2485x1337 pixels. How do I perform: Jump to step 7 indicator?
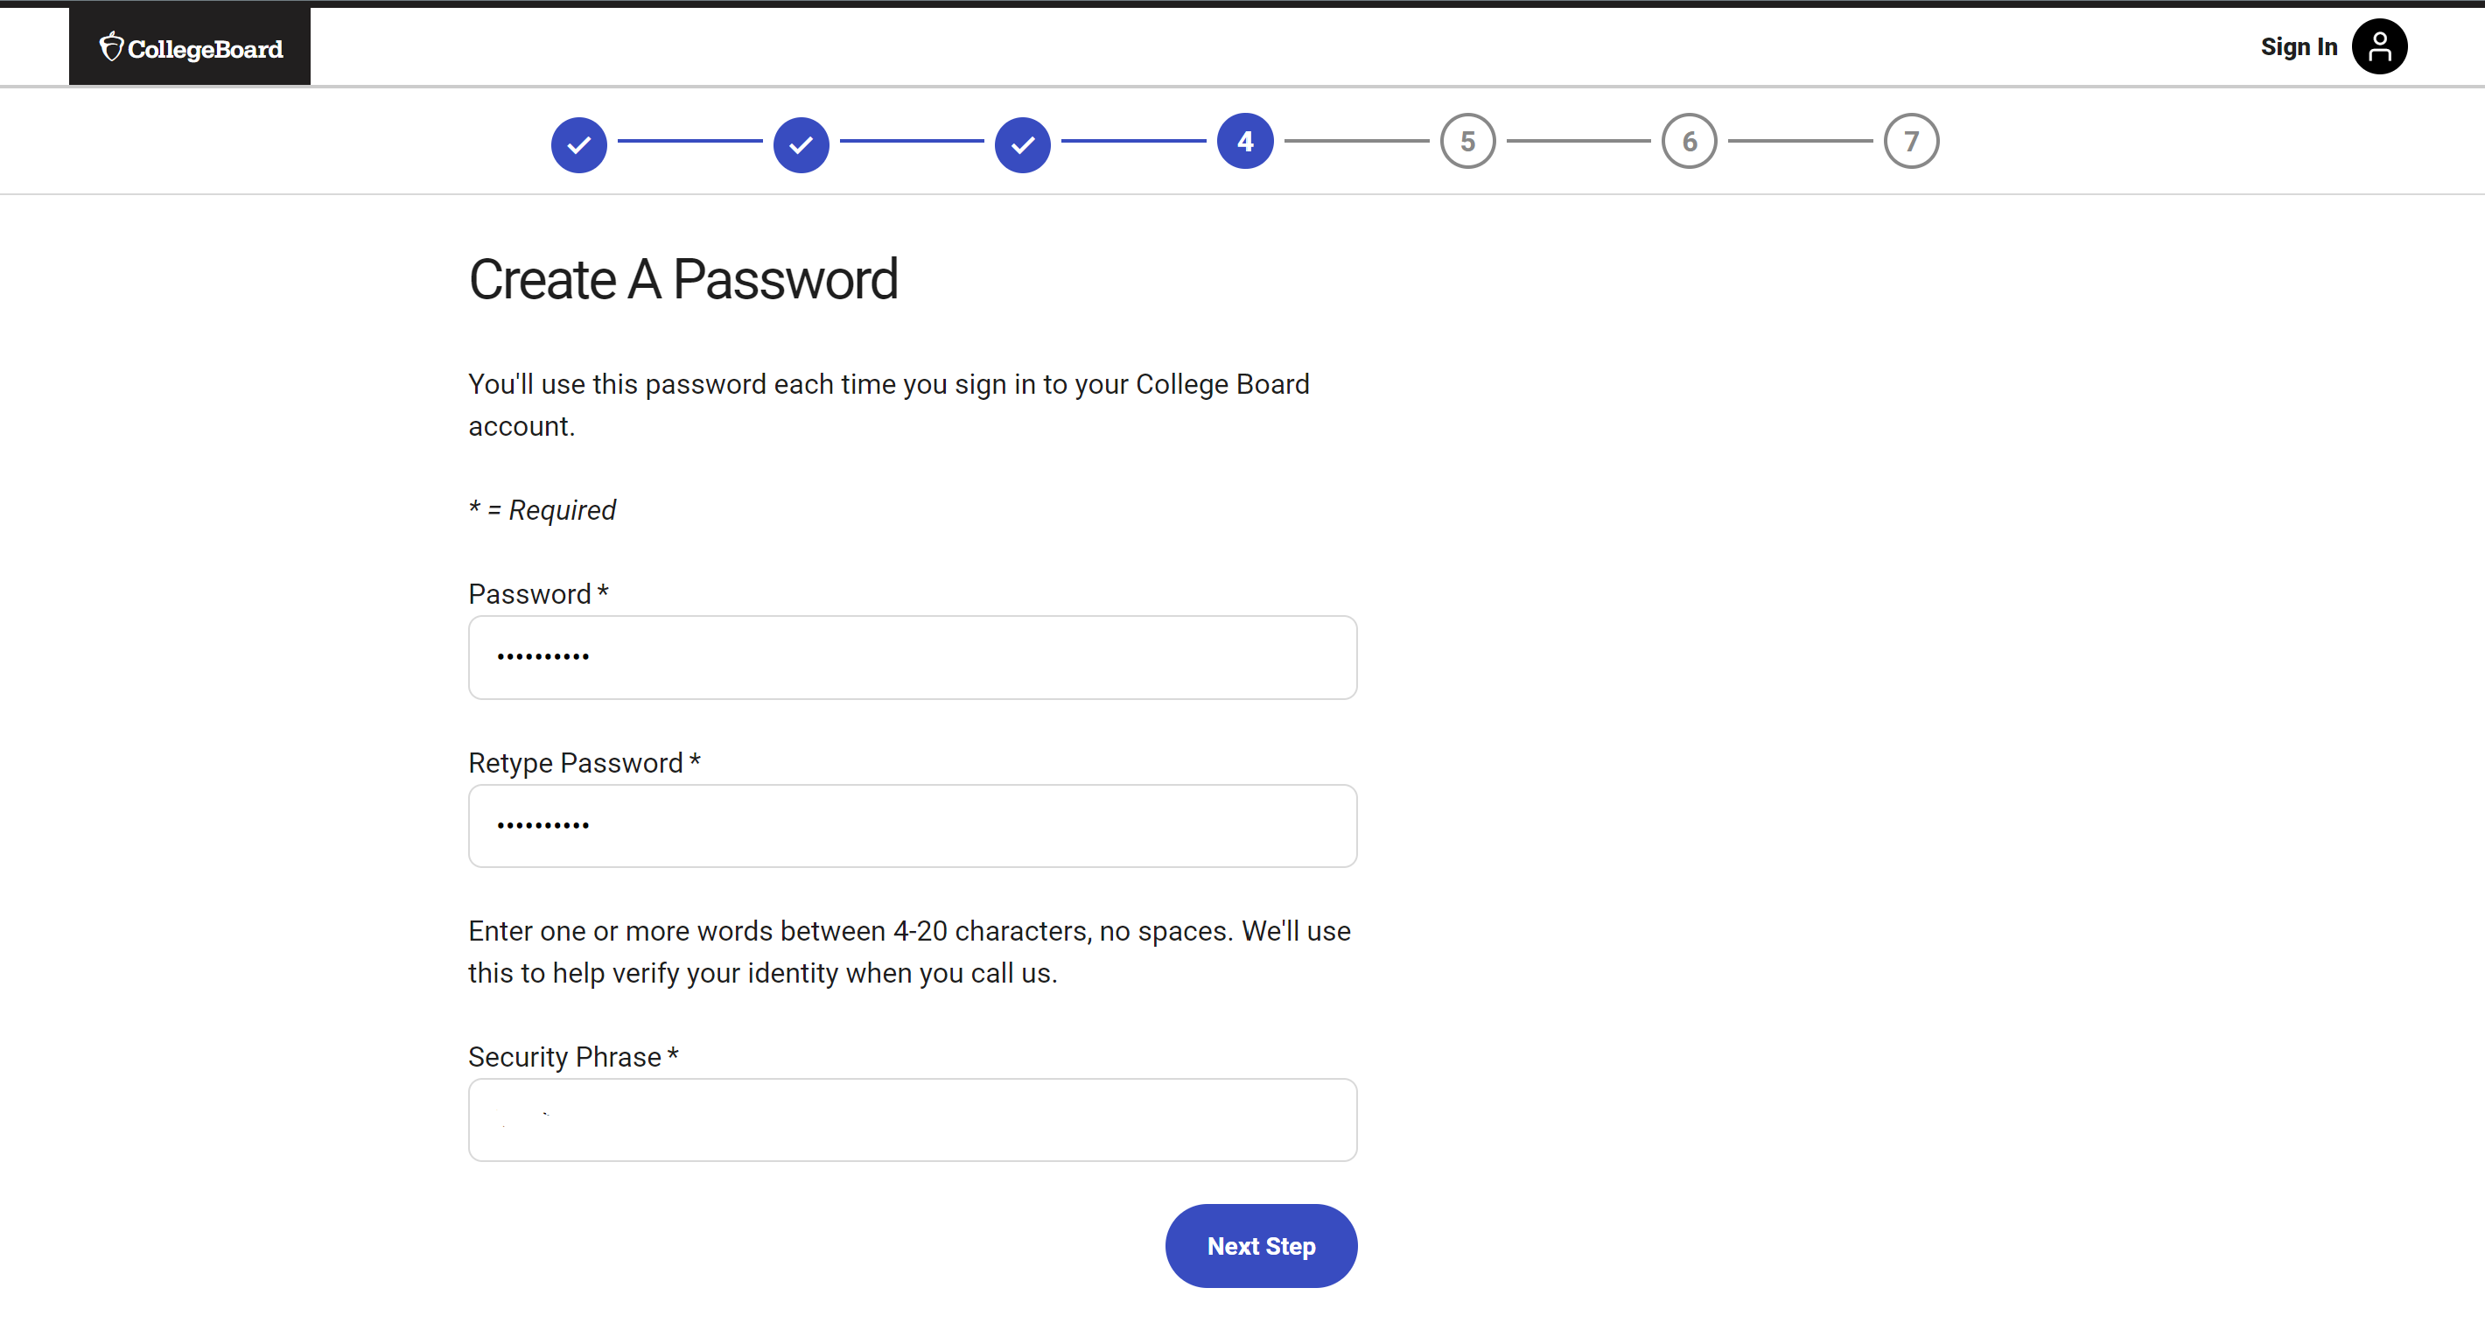click(x=1911, y=141)
